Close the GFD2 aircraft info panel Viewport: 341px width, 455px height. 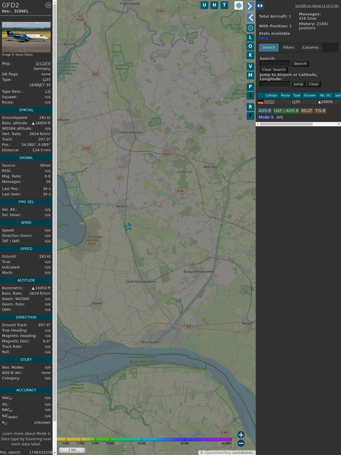[x=48, y=5]
